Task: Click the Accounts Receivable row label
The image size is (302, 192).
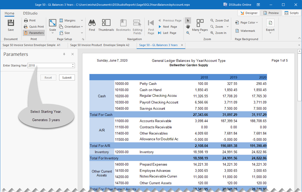Action: tap(156, 121)
